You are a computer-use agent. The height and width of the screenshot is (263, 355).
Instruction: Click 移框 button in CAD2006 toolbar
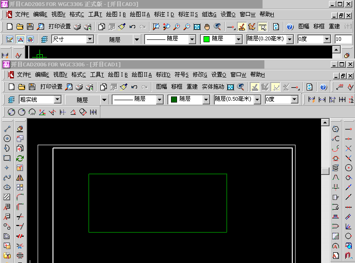point(177,87)
